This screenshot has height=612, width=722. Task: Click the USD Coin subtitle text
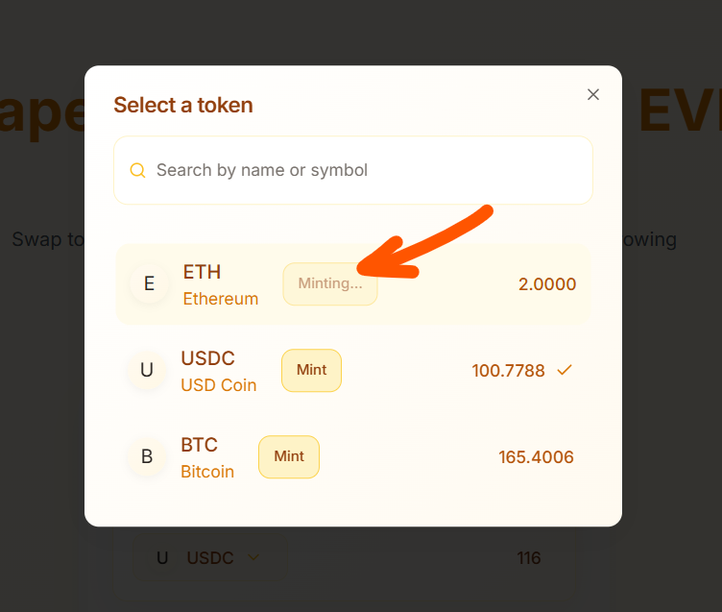pos(219,385)
